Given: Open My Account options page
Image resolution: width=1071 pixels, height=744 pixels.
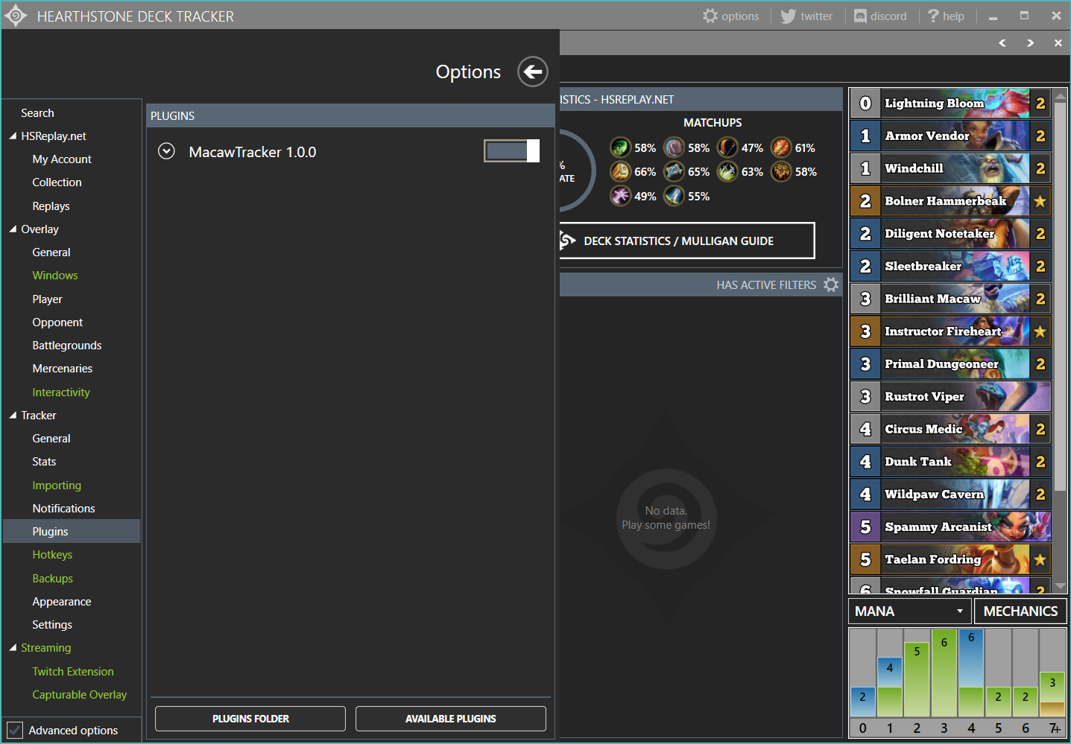Looking at the screenshot, I should click(x=62, y=159).
